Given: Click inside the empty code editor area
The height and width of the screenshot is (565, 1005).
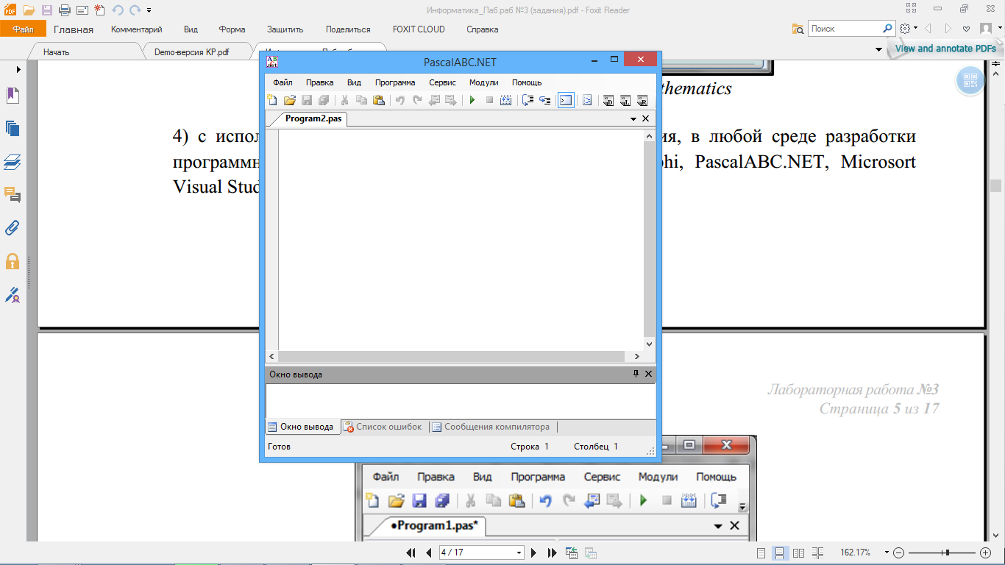Looking at the screenshot, I should coord(461,240).
